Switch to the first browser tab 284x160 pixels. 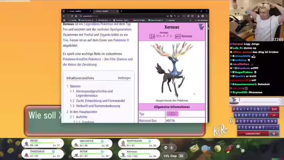(x=79, y=11)
